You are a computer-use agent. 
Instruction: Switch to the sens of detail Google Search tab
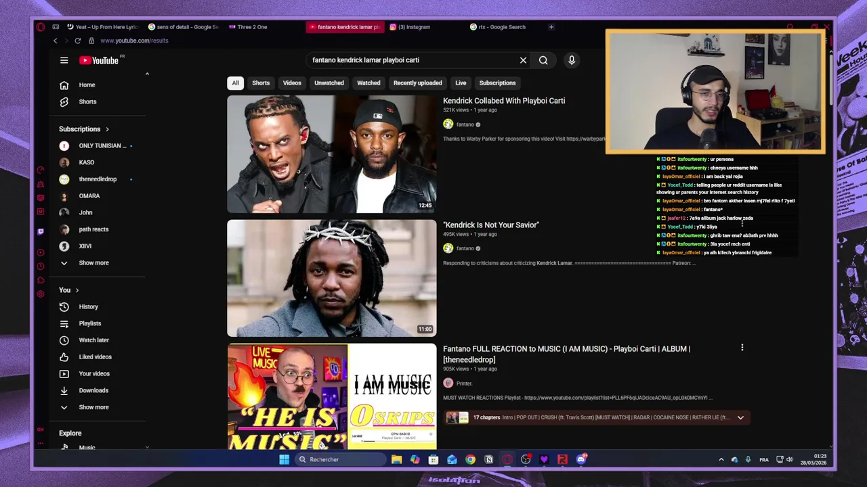[184, 27]
